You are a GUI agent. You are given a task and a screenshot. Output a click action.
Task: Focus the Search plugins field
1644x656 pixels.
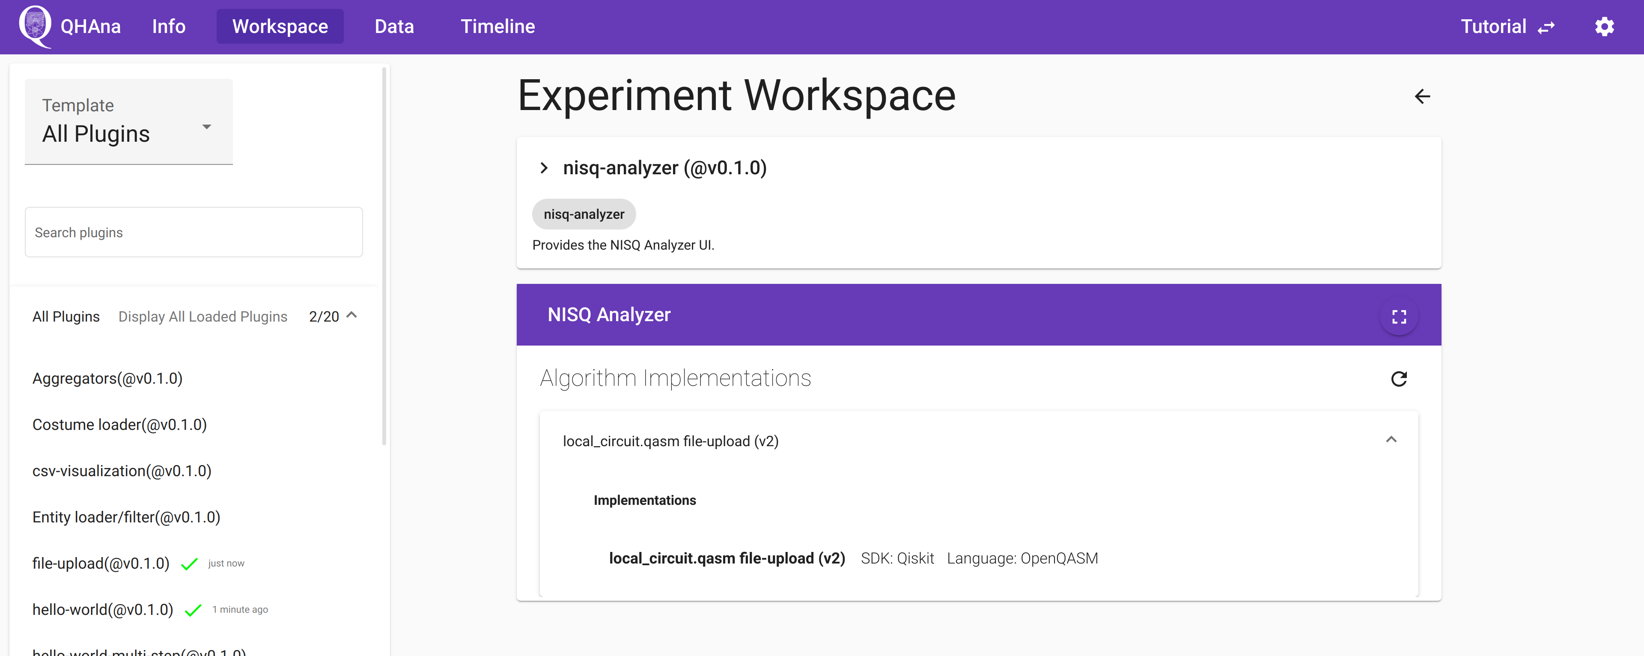pos(194,232)
